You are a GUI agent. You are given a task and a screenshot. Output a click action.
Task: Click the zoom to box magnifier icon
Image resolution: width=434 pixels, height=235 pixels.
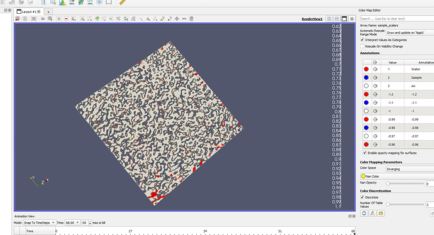[50, 19]
